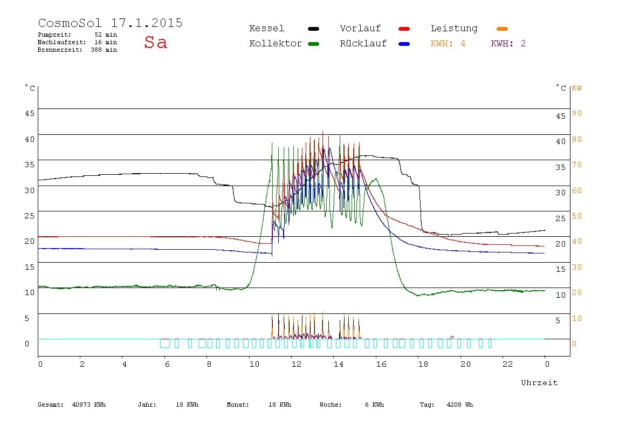Click the "22" hour tick on time axis
This screenshot has width=619, height=438.
point(508,364)
